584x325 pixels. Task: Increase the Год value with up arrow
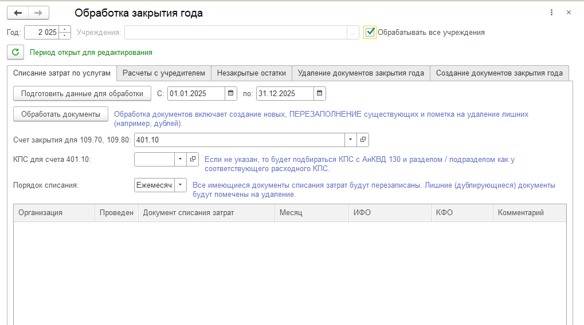(x=65, y=29)
